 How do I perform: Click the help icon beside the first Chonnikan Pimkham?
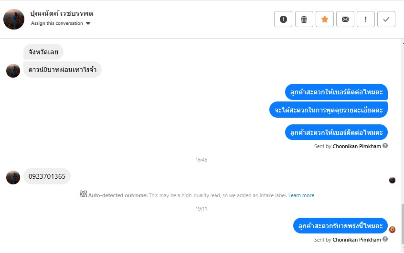[385, 146]
